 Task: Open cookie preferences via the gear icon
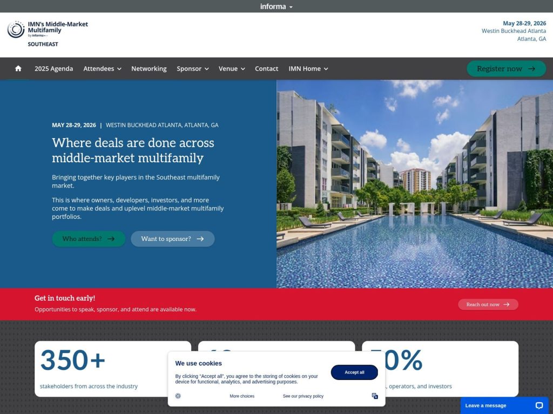pos(178,396)
